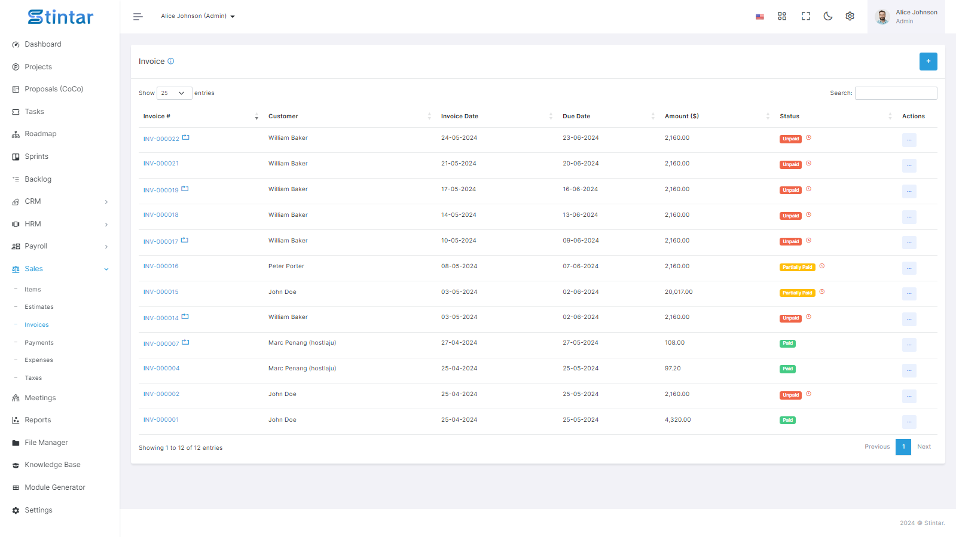Open Expenses under Sales
956x537 pixels.
tap(39, 360)
